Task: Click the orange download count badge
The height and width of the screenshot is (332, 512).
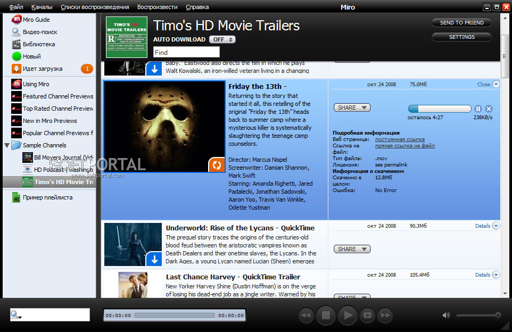Action: [x=87, y=69]
